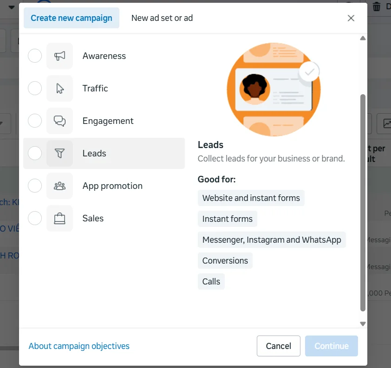Click the Sales briefcase icon
The width and height of the screenshot is (391, 368).
[x=59, y=218]
